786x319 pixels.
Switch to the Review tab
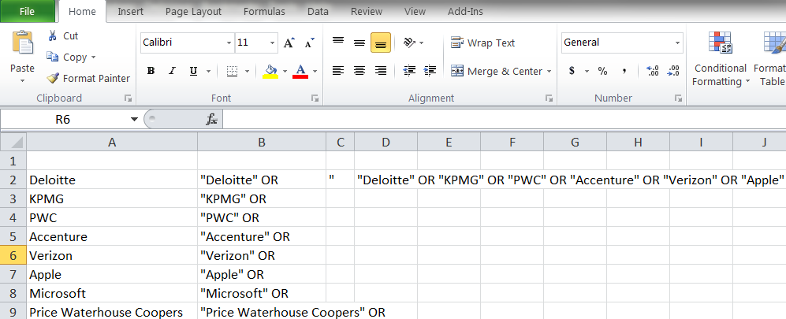[367, 12]
